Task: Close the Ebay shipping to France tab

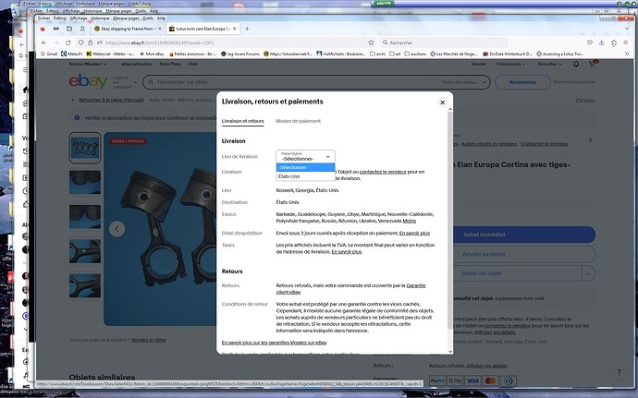Action: click(x=159, y=29)
